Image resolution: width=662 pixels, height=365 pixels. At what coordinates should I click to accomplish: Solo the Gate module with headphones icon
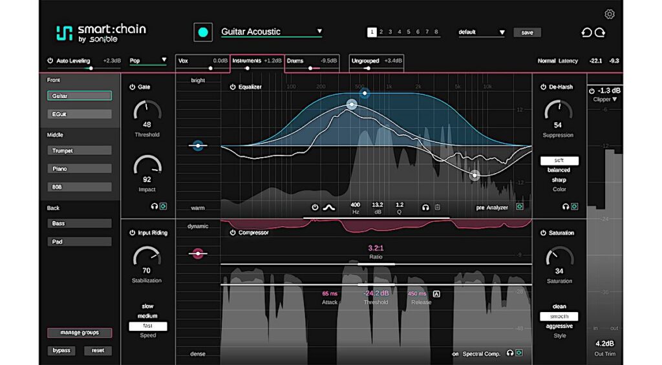(155, 206)
